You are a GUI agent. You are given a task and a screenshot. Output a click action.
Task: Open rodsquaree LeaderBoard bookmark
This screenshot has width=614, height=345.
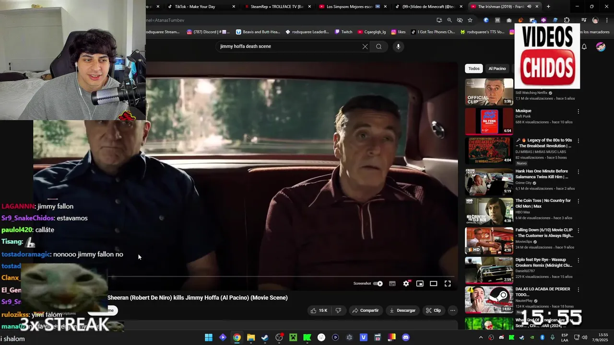pyautogui.click(x=307, y=32)
